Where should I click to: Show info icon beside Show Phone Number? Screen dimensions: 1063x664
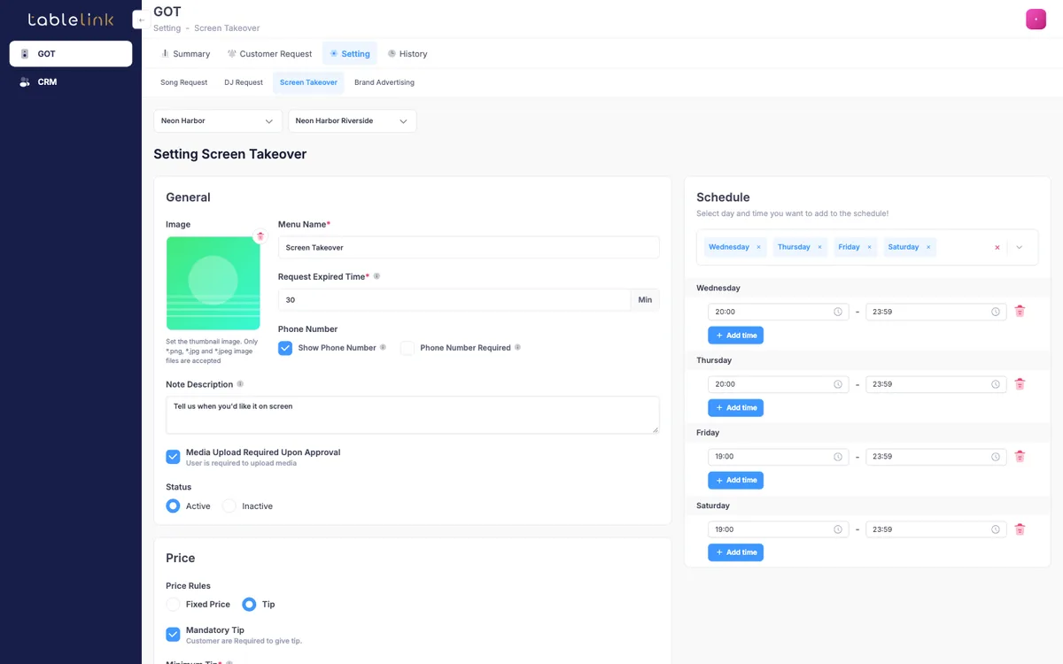(x=383, y=348)
